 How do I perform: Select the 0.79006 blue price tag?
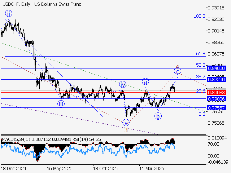pos(216,99)
